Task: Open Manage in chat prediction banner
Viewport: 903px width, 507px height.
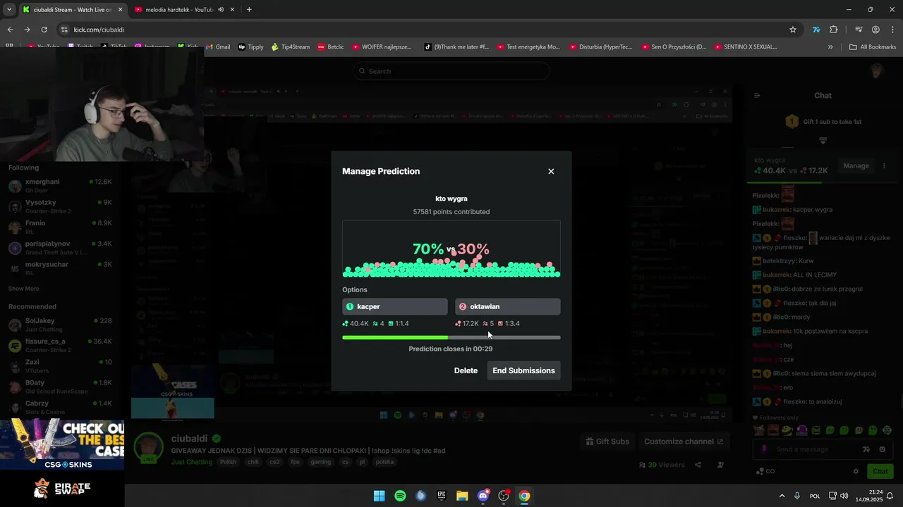Action: pos(856,165)
